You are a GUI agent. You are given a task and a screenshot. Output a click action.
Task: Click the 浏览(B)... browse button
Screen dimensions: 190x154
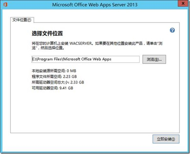154,59
